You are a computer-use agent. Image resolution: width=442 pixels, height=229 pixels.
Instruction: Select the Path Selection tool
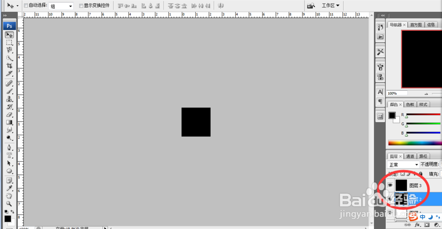9,163
